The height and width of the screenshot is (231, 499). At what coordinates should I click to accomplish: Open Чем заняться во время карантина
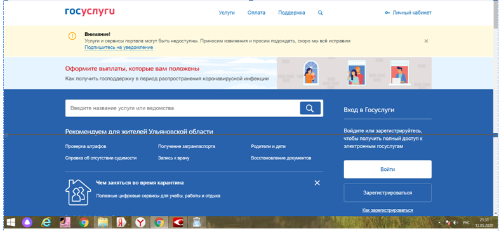point(140,183)
